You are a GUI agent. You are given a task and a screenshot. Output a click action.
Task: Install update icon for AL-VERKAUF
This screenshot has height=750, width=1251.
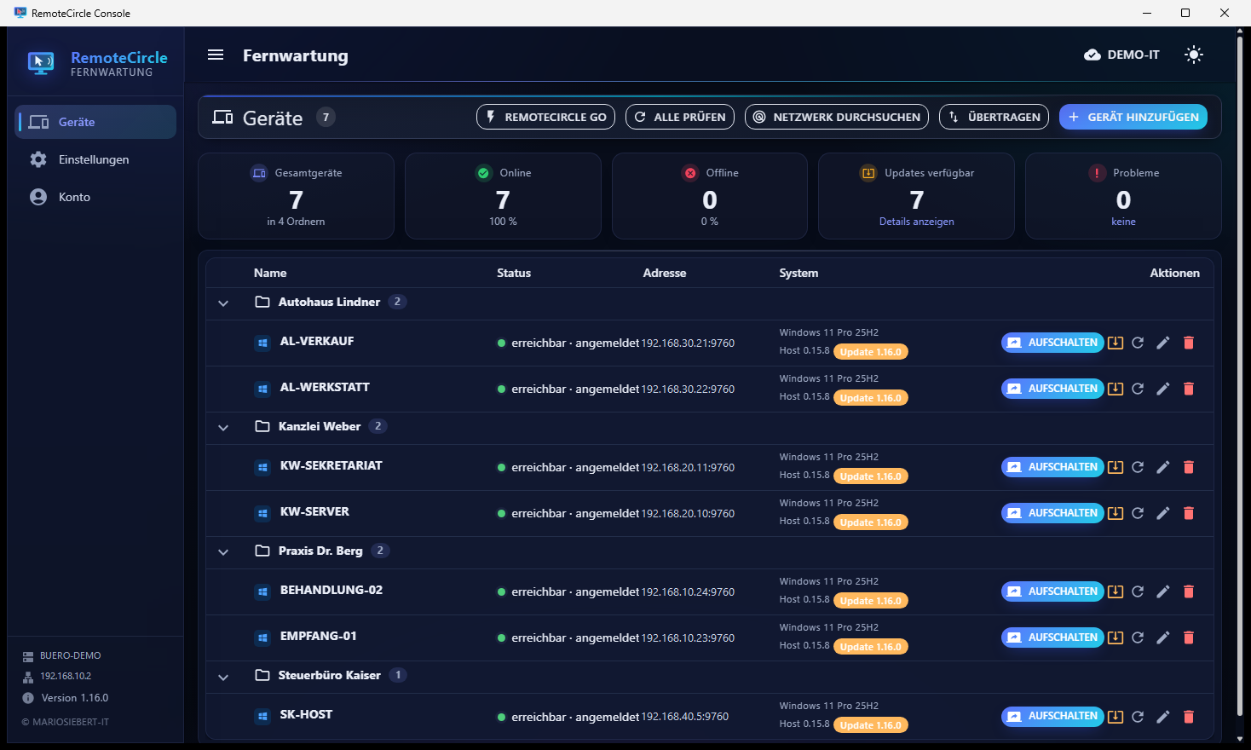[x=1116, y=343]
